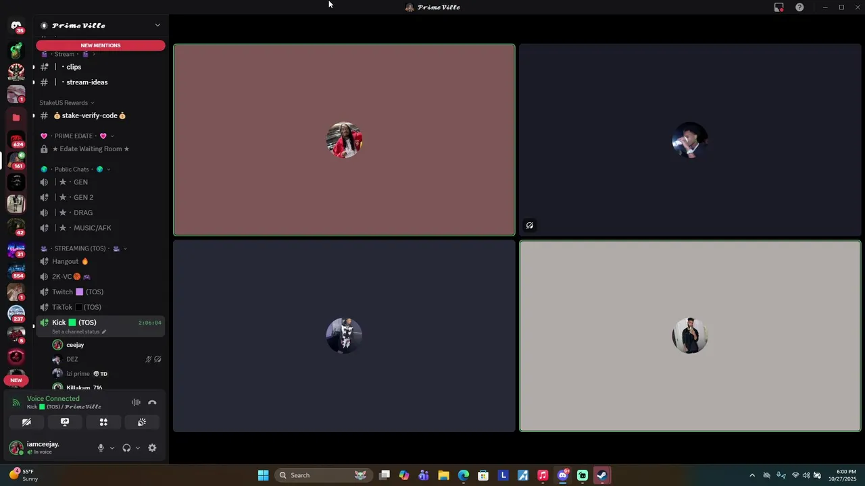Edit channel status pencil icon
Viewport: 865px width, 486px height.
tap(103, 332)
